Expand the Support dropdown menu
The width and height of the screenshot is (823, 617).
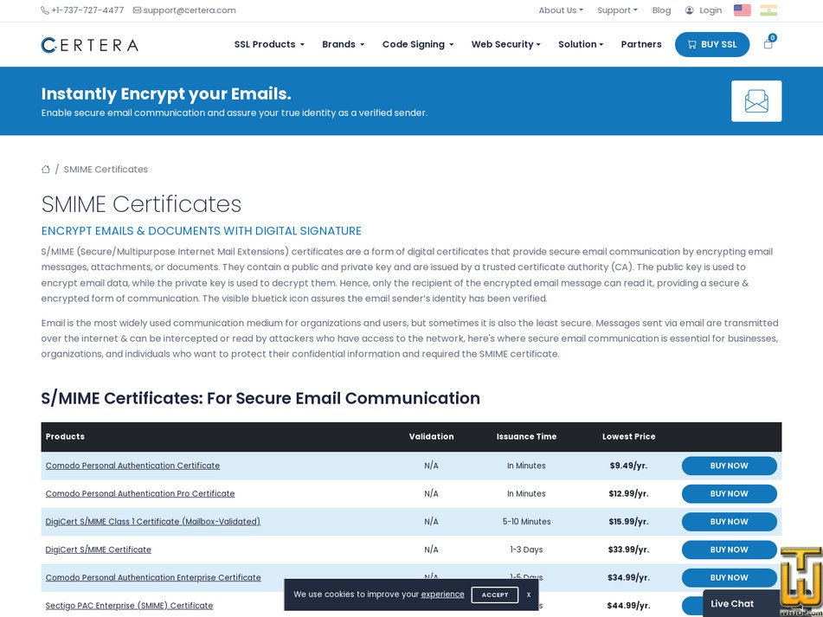click(616, 10)
